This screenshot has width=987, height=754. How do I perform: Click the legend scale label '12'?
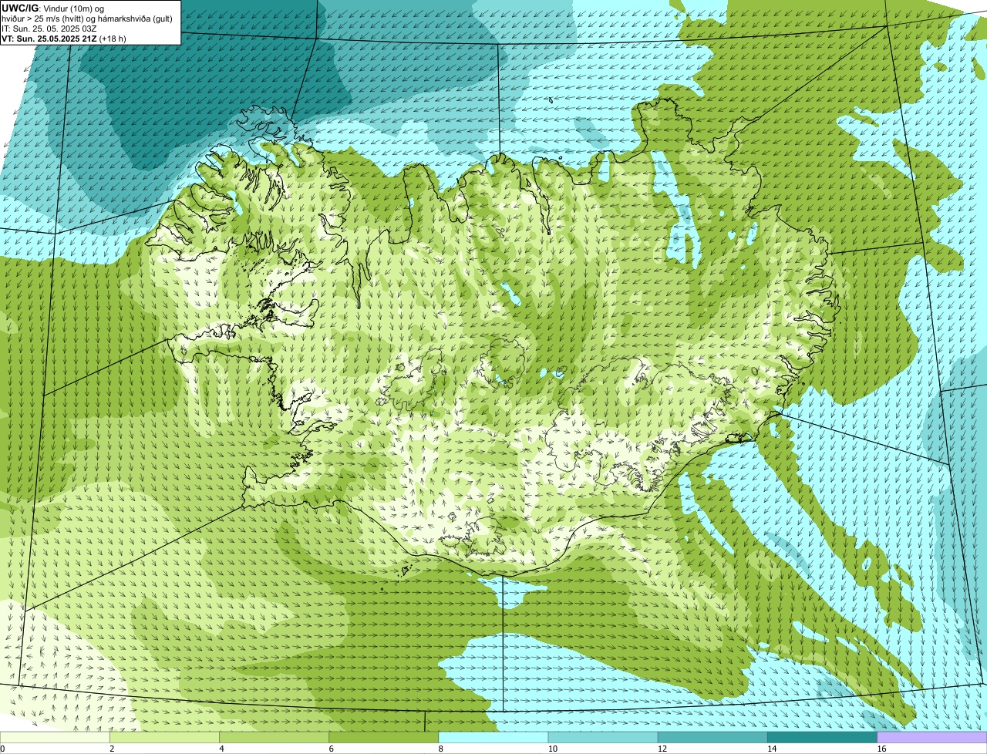[662, 749]
